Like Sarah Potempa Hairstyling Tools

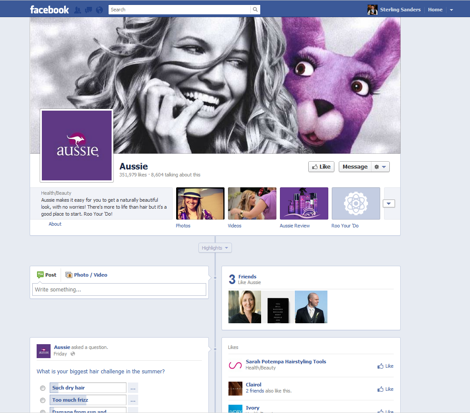click(x=385, y=366)
